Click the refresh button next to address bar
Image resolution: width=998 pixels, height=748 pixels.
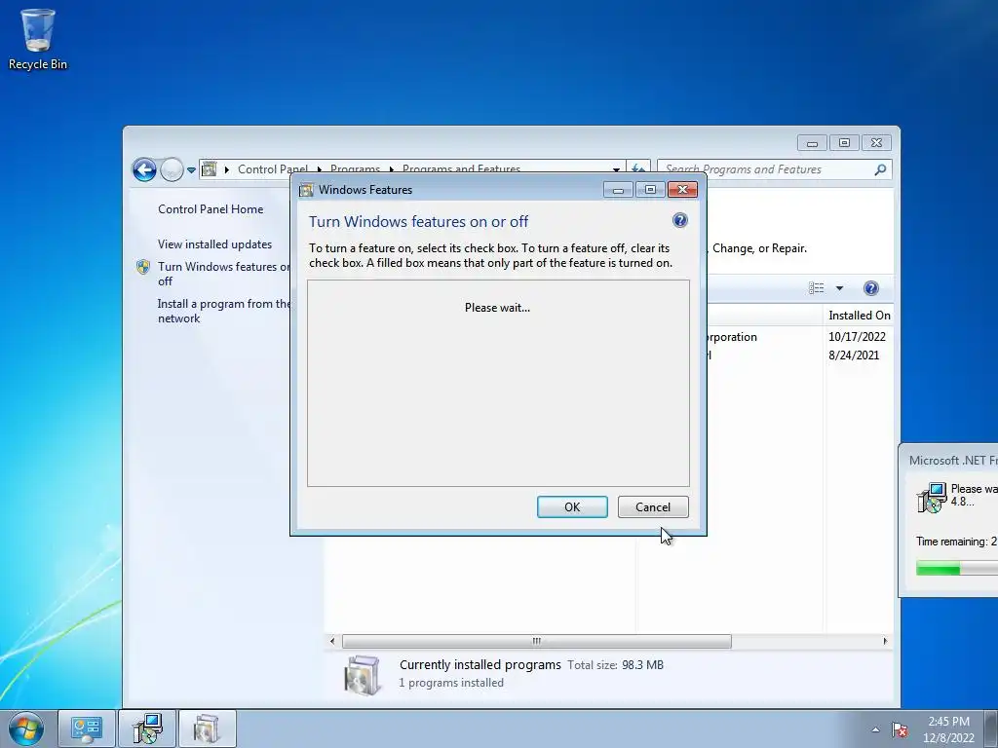[x=638, y=168]
